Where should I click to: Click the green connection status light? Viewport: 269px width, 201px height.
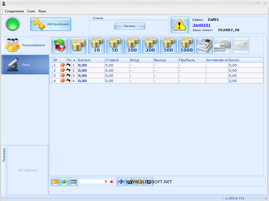(13, 24)
